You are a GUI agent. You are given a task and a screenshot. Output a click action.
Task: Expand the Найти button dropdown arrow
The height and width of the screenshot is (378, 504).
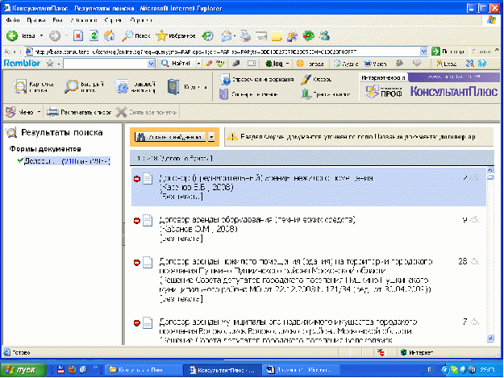[x=198, y=64]
